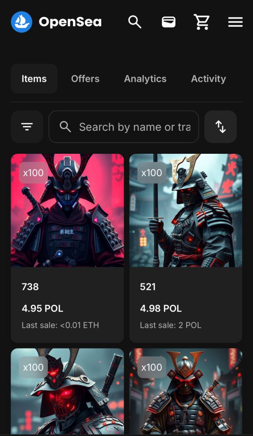Open the red-eyed samurai thumbnail bottom left
Screen dimensions: 253x436
[x=68, y=392]
